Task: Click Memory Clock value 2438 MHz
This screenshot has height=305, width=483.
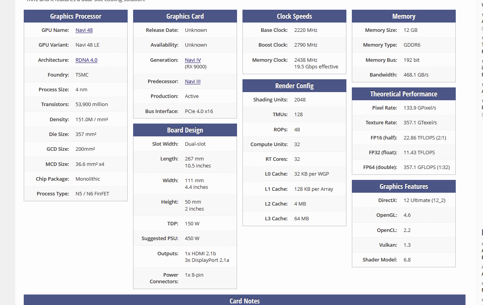Action: (x=306, y=60)
